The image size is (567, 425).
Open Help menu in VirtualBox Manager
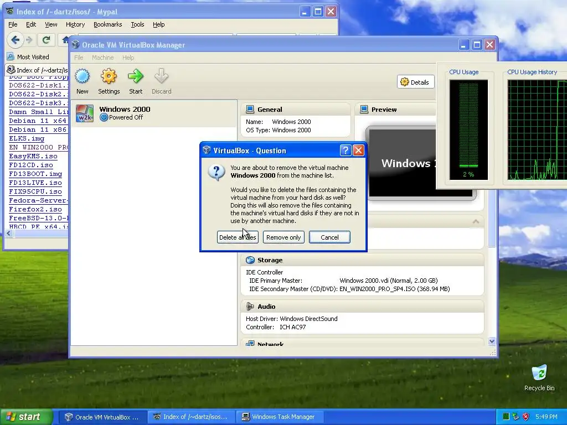pyautogui.click(x=128, y=58)
